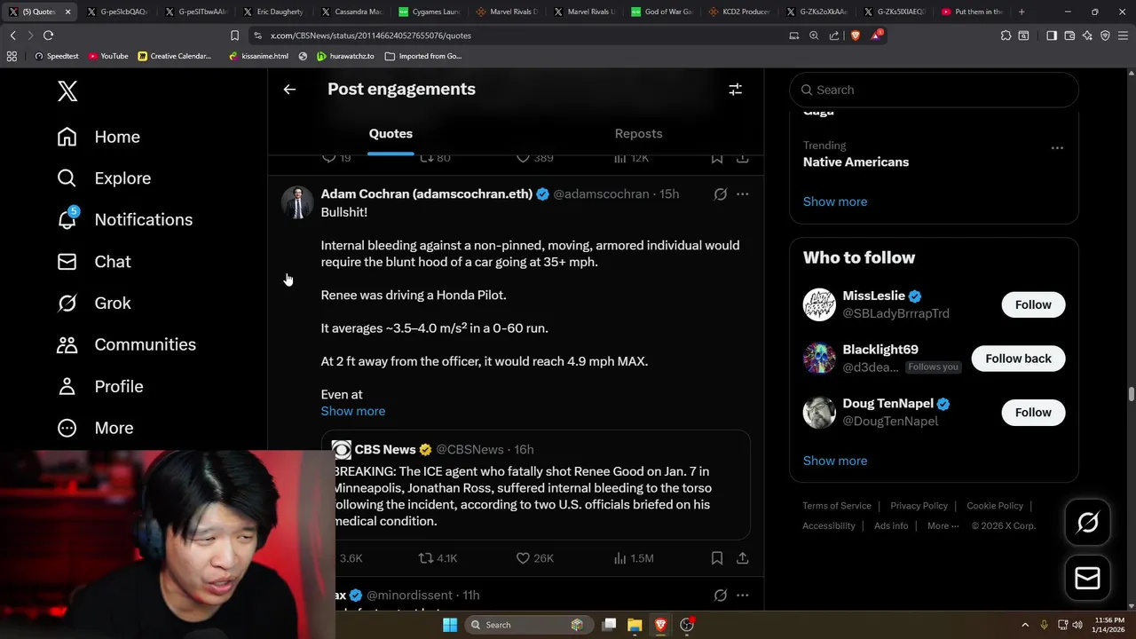The height and width of the screenshot is (639, 1136).
Task: Follow MissLeslie
Action: coord(1033,304)
